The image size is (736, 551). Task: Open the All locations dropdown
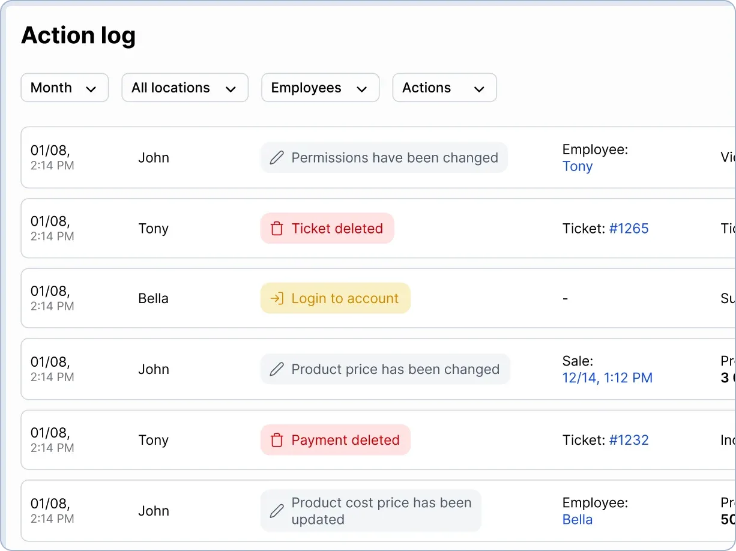(184, 88)
